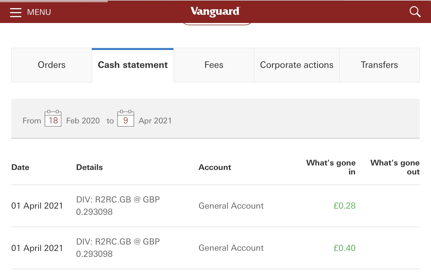Click the Date column header

(20, 167)
